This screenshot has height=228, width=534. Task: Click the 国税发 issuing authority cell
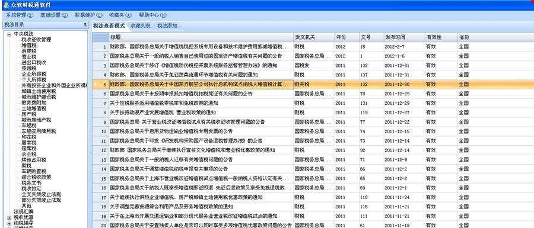(x=314, y=65)
